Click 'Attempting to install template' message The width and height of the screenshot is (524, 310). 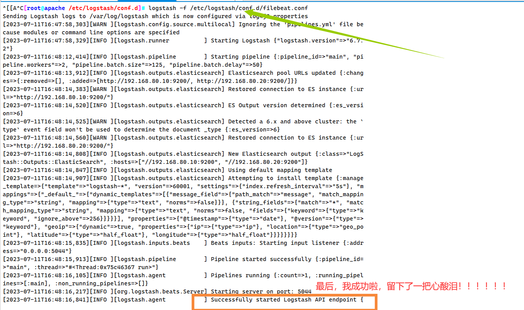click(280, 178)
